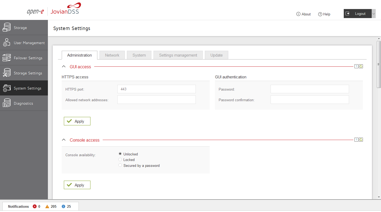381x212 pixels.
Task: Click the scrollbar down arrow
Action: (379, 197)
